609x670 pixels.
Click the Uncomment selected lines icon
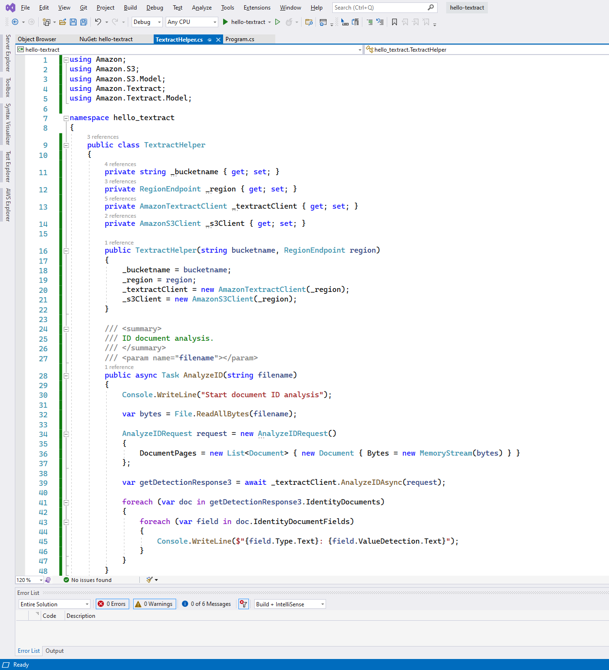pos(380,22)
